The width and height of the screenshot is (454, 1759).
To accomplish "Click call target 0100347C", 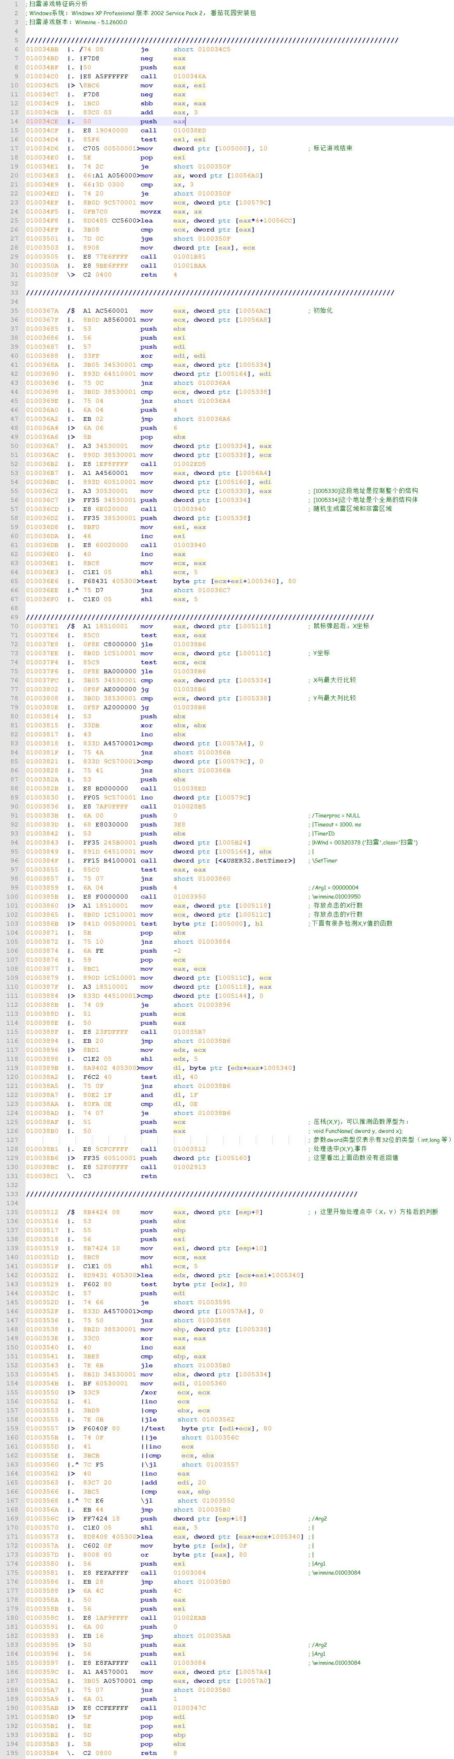I will (x=190, y=1708).
